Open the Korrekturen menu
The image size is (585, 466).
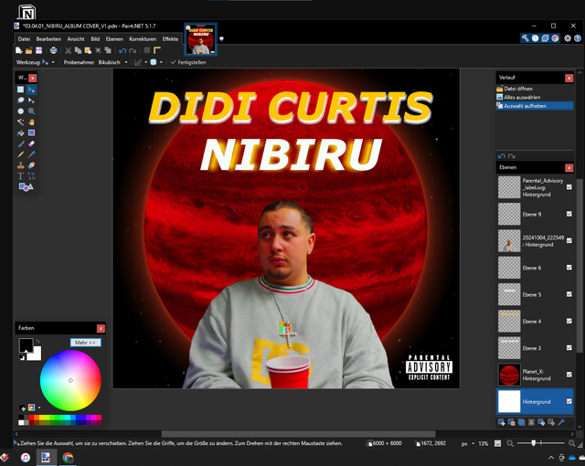[143, 38]
